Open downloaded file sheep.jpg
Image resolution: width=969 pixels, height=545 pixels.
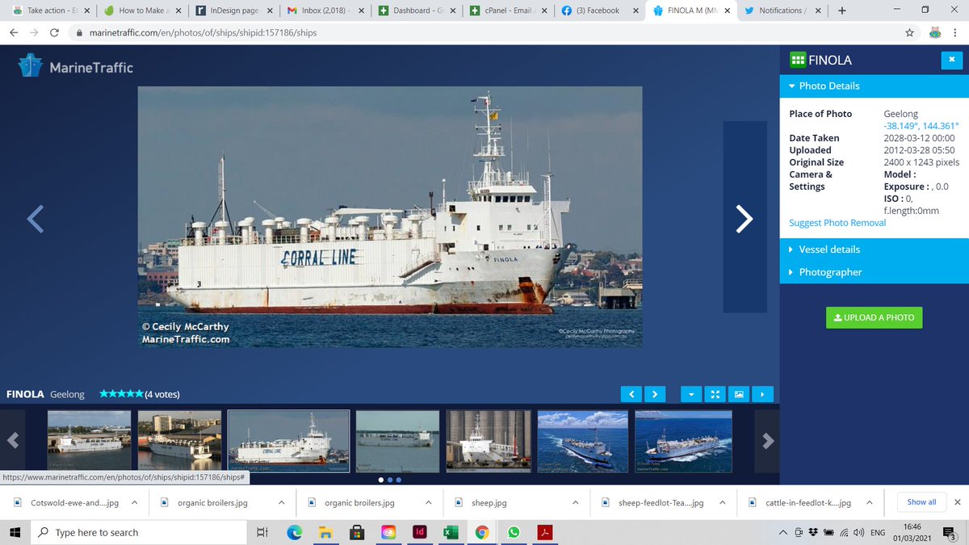point(489,502)
